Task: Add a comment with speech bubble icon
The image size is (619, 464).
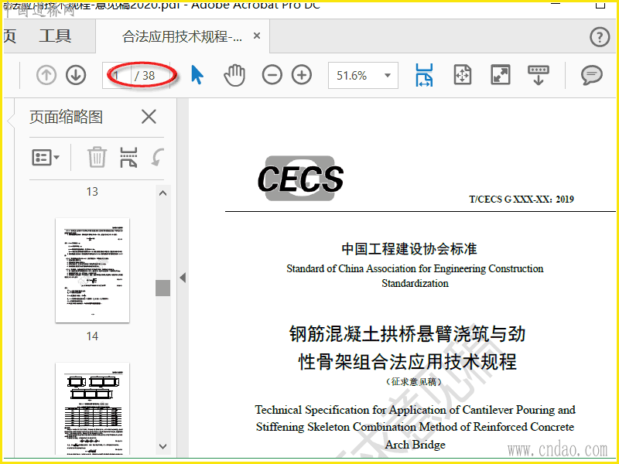Action: (591, 75)
